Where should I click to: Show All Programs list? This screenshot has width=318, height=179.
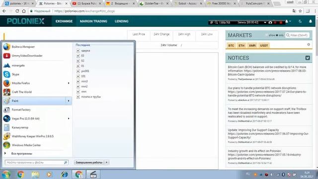coord(21,154)
